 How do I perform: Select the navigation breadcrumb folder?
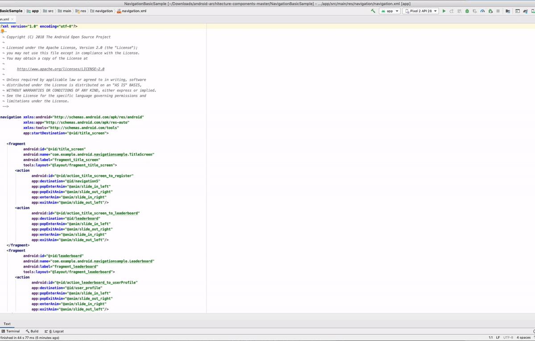click(102, 11)
